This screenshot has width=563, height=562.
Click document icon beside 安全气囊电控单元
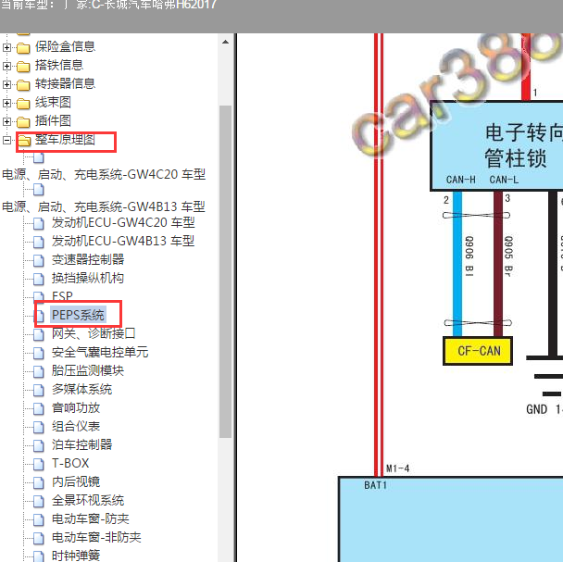click(39, 354)
